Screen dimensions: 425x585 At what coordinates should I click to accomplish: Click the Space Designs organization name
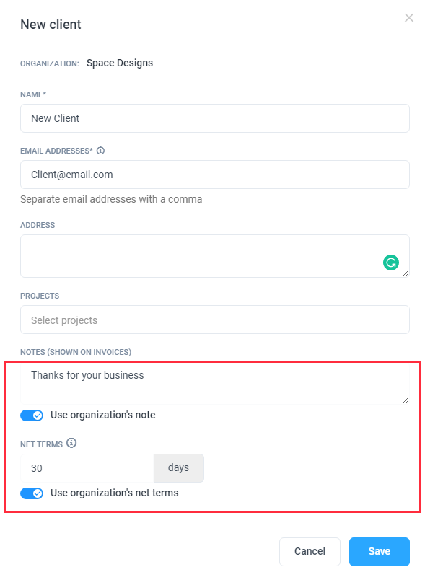[120, 63]
